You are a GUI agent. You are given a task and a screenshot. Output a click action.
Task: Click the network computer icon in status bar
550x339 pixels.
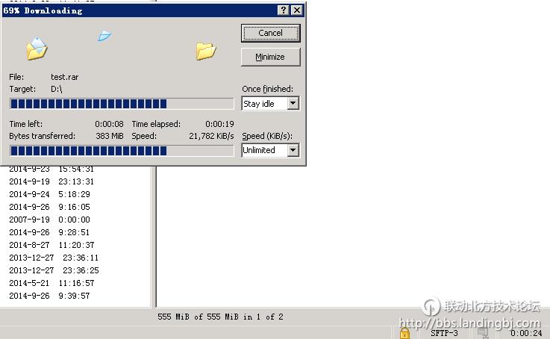(484, 332)
